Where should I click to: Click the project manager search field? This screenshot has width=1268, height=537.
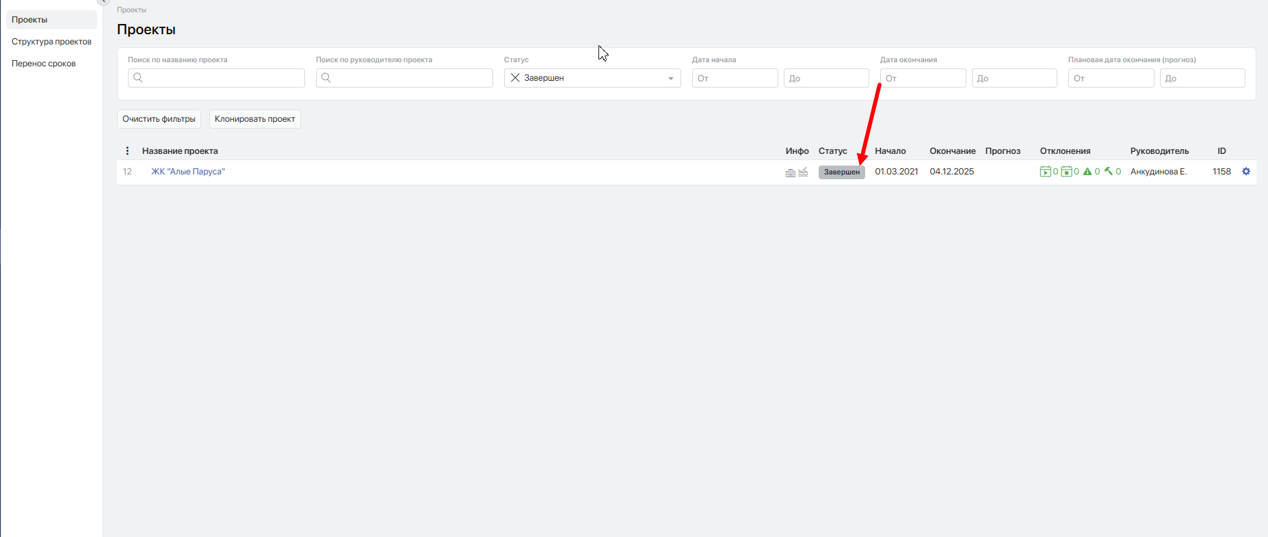(404, 78)
